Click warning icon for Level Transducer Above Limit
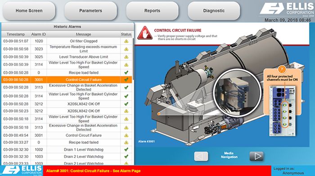 click(x=126, y=57)
